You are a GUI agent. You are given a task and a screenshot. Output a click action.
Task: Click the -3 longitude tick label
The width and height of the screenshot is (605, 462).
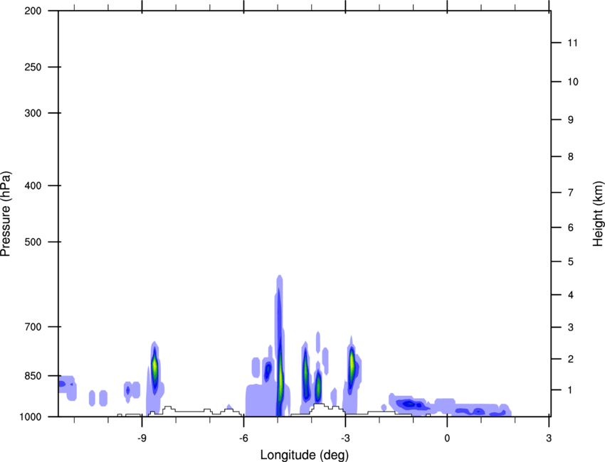point(345,438)
